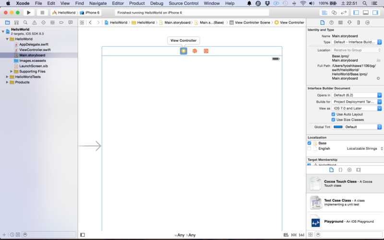The width and height of the screenshot is (384, 240).
Task: Open the Opens in dropdown
Action: pos(357,95)
